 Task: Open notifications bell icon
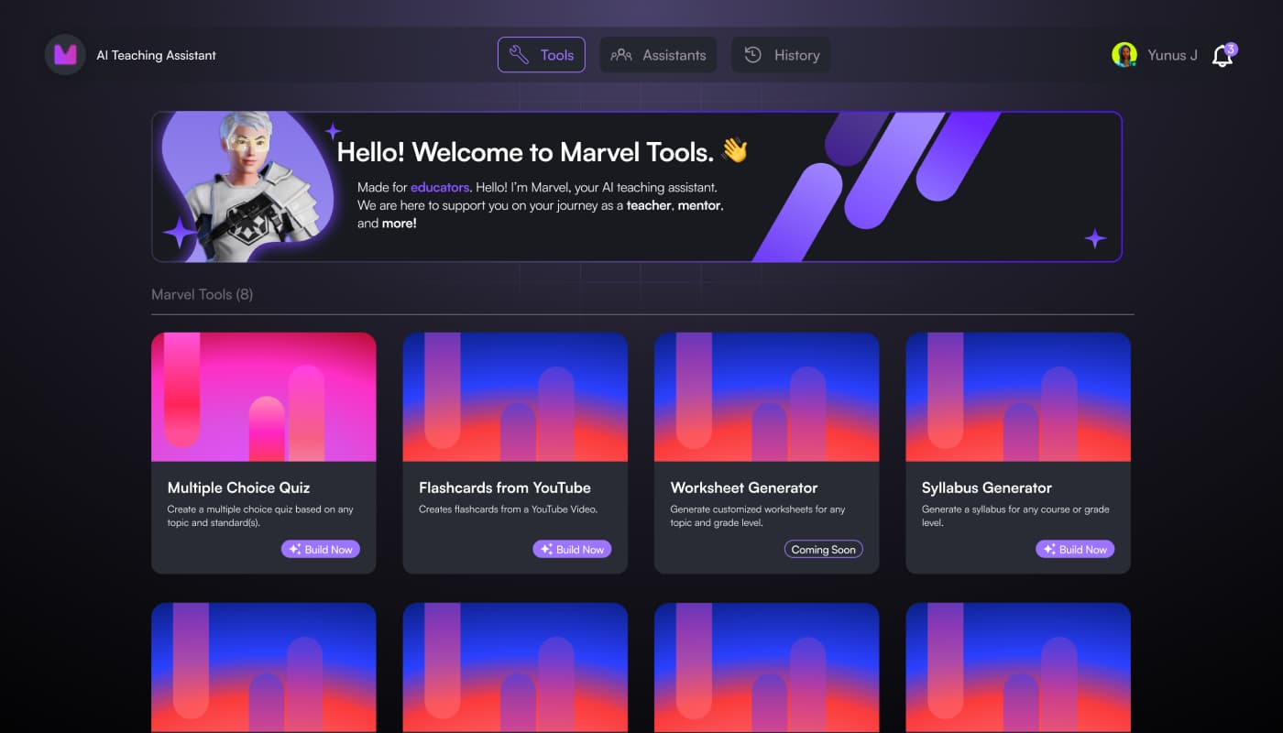pos(1223,56)
